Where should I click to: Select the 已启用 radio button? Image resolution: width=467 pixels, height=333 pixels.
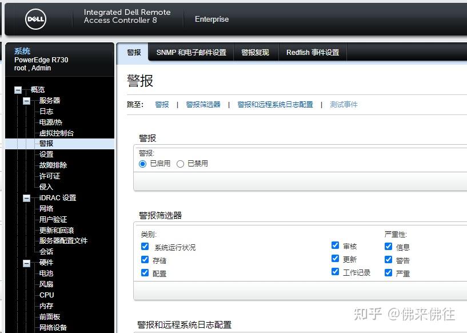click(143, 164)
